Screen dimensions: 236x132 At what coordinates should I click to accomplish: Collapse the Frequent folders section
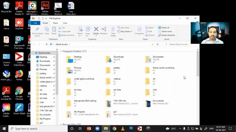click(x=61, y=51)
